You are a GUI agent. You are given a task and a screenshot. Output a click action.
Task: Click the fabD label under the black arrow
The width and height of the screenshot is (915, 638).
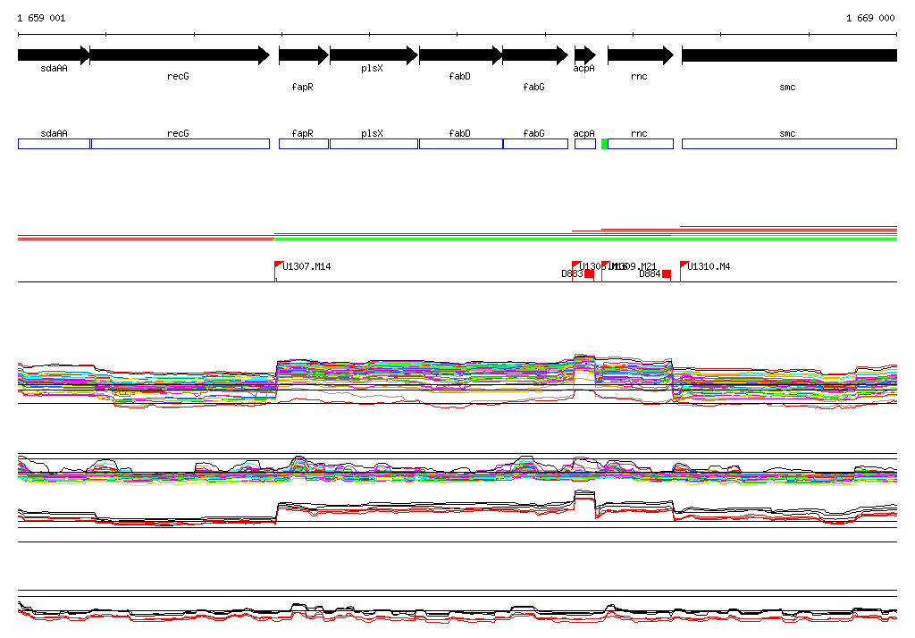459,77
